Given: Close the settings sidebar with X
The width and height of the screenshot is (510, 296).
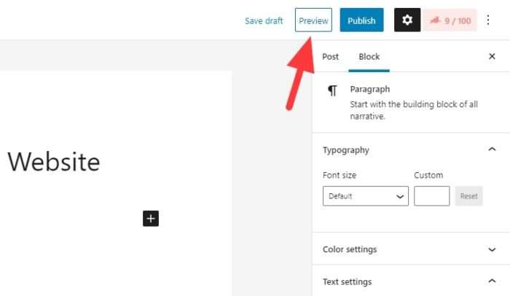Looking at the screenshot, I should point(492,56).
